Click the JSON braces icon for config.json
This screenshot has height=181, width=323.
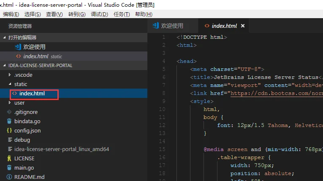(x=9, y=131)
